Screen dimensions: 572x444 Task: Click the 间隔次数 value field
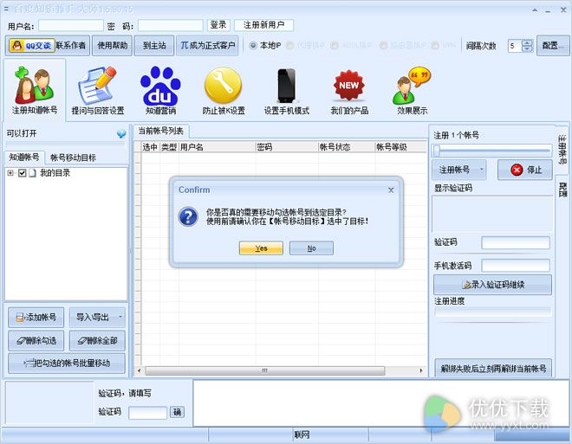pyautogui.click(x=515, y=46)
